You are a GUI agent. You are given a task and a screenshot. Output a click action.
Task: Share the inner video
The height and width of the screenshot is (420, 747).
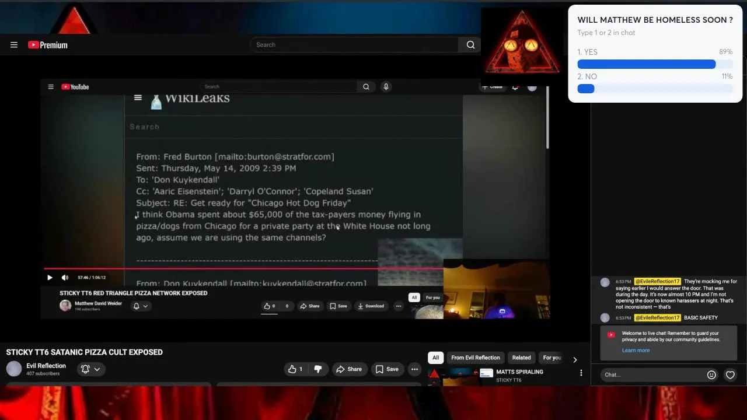(x=310, y=306)
